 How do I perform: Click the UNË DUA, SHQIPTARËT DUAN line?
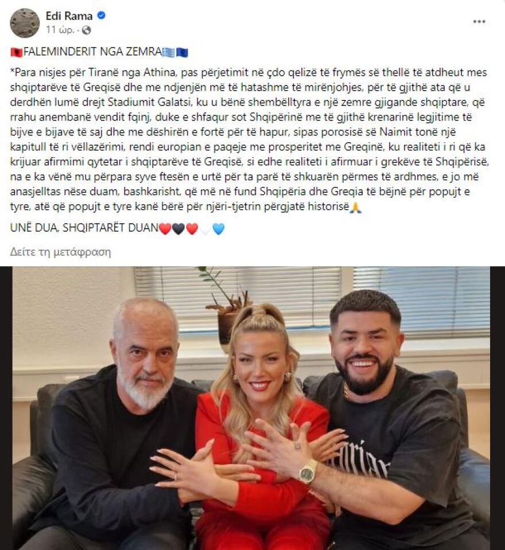[84, 228]
